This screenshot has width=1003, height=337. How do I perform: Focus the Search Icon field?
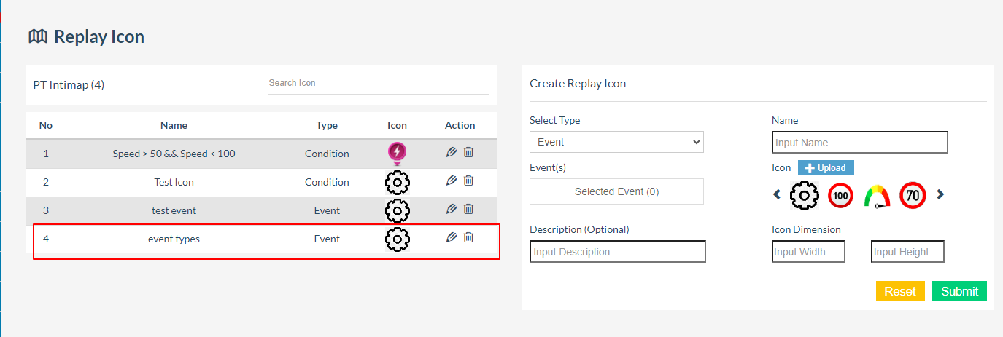[x=378, y=83]
